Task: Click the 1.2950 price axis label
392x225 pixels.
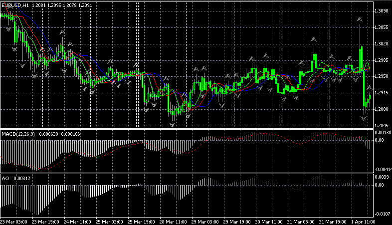Action: [382, 76]
